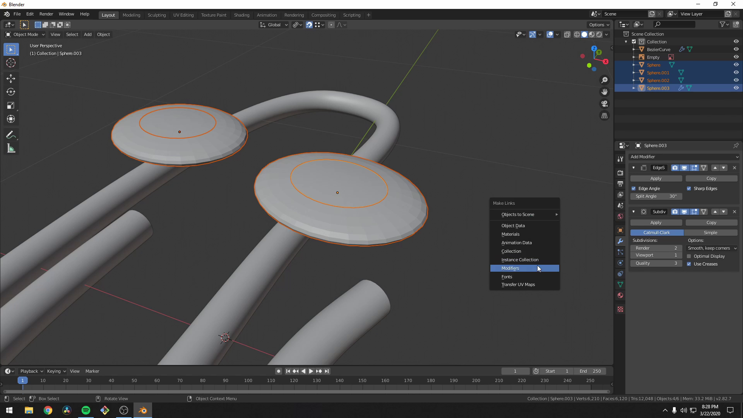Select the Transform tool in left toolbar

[x=11, y=118]
